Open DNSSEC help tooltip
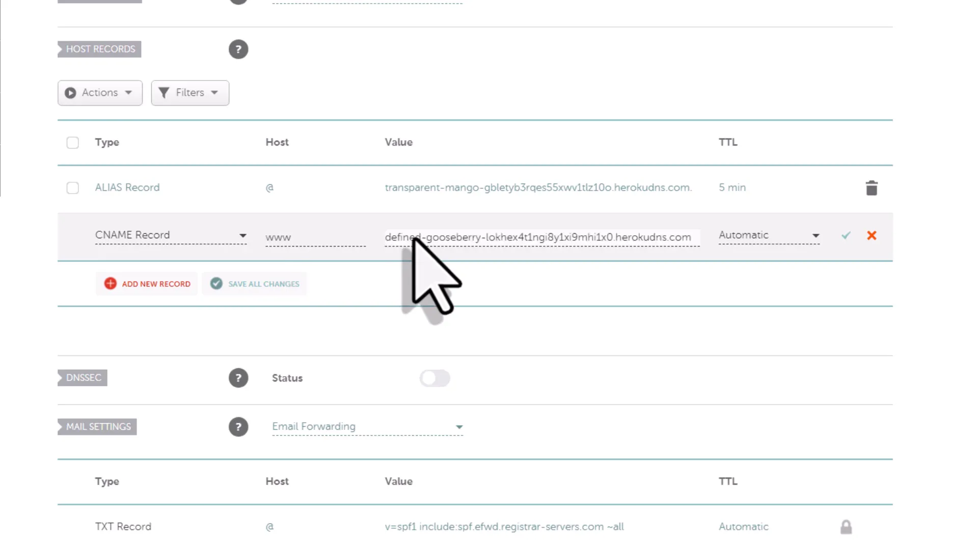 238,378
